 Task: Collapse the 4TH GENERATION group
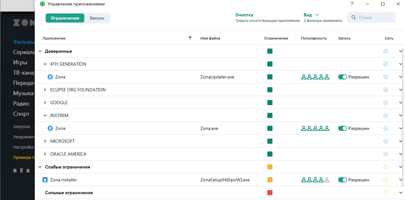point(45,64)
